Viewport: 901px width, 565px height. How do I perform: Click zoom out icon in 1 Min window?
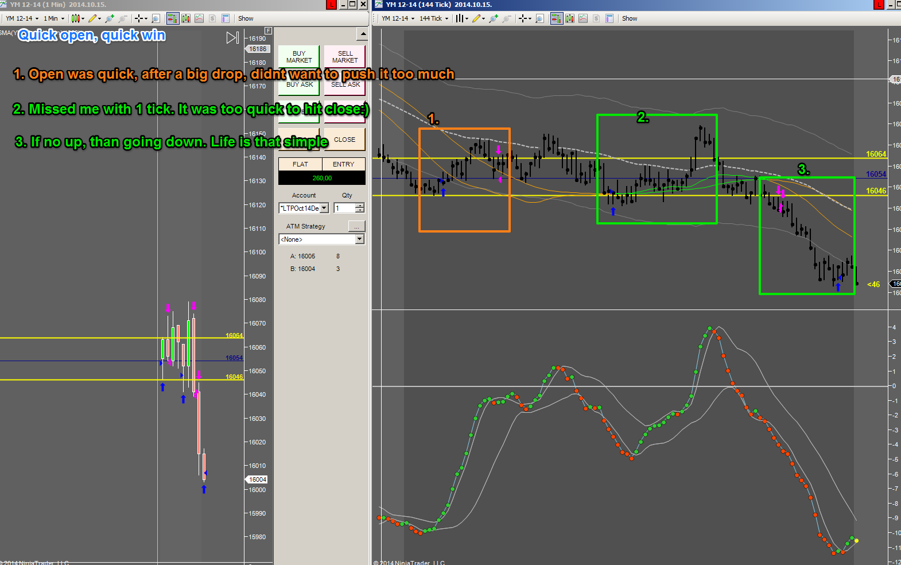(123, 18)
